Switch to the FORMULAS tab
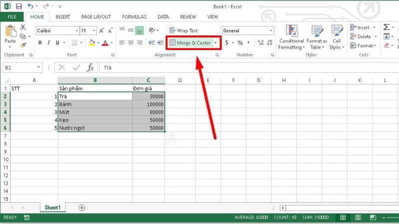Screen dimensions: 399x224 (x=134, y=17)
